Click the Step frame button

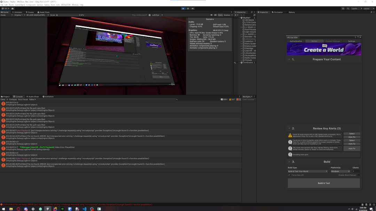coord(193,8)
